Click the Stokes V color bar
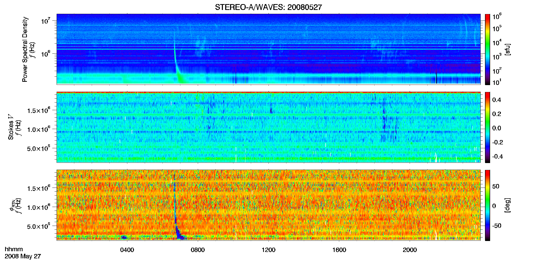The width and height of the screenshot is (537, 276). [488, 127]
